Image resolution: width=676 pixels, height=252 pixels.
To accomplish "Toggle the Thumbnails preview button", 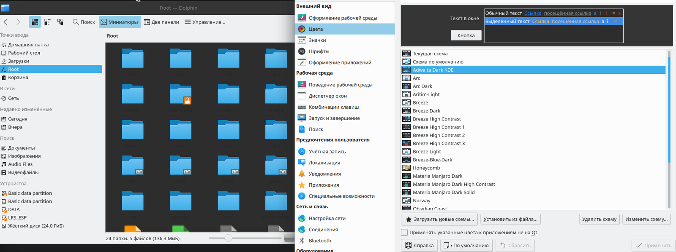I will (120, 22).
